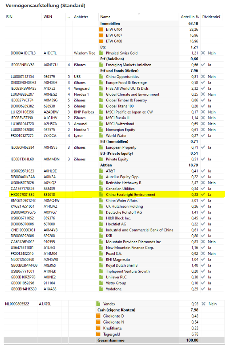This screenshot has width=225, height=345.
Task: Sort by the Anbieter column header
Action: (x=81, y=17)
